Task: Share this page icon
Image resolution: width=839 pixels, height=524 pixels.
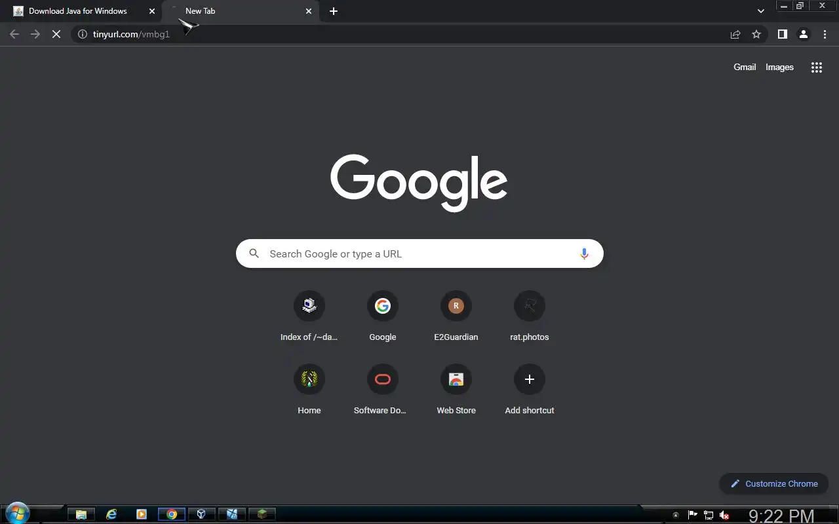Action: [735, 34]
